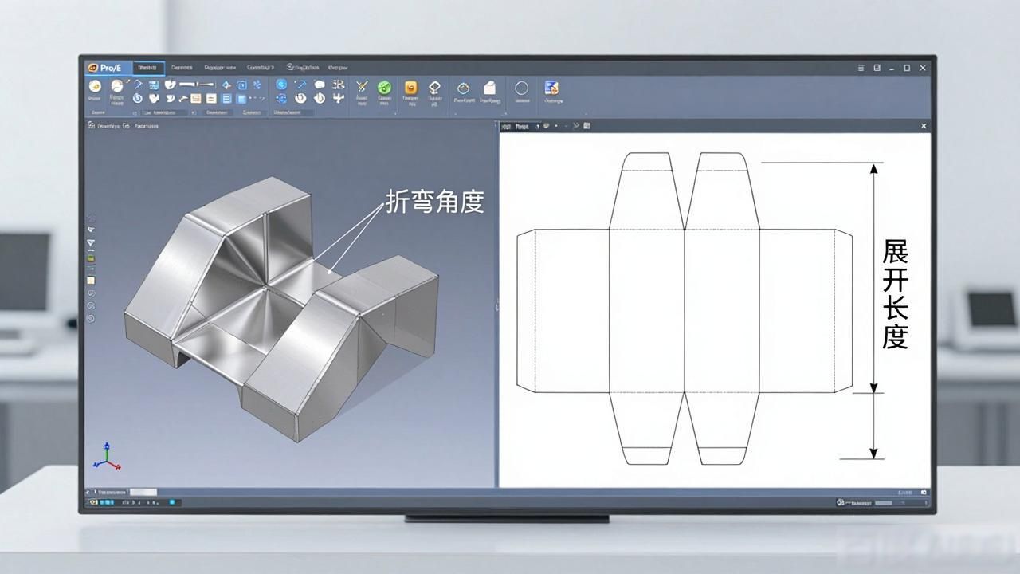Click the cyan square icon in bottom status bar
Image resolution: width=1020 pixels, height=574 pixels.
(x=171, y=503)
